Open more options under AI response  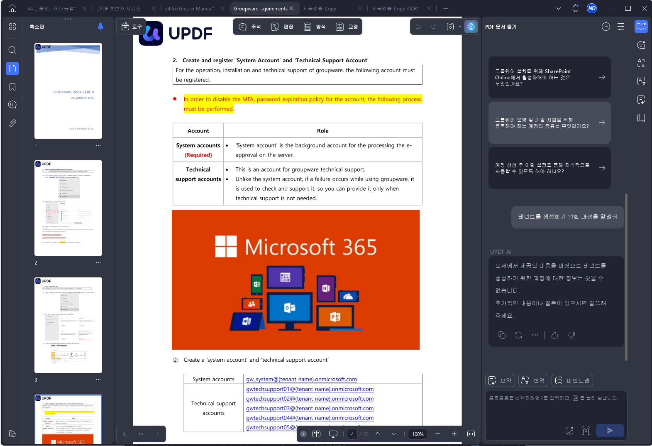(535, 335)
